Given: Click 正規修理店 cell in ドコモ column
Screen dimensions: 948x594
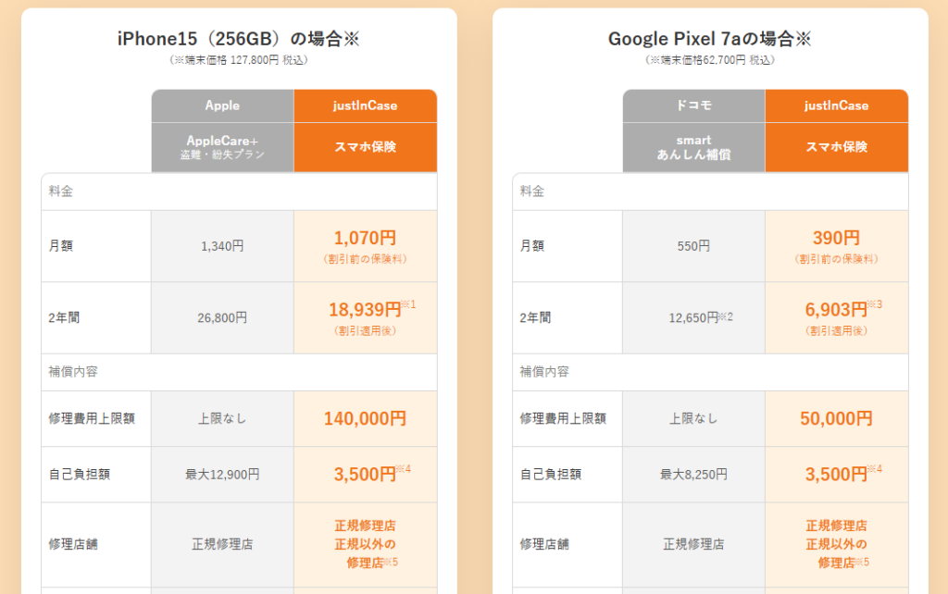Looking at the screenshot, I should 693,544.
